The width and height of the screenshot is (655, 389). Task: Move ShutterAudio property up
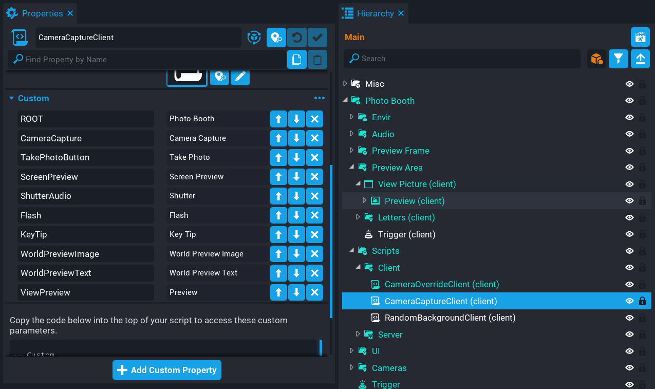click(278, 196)
